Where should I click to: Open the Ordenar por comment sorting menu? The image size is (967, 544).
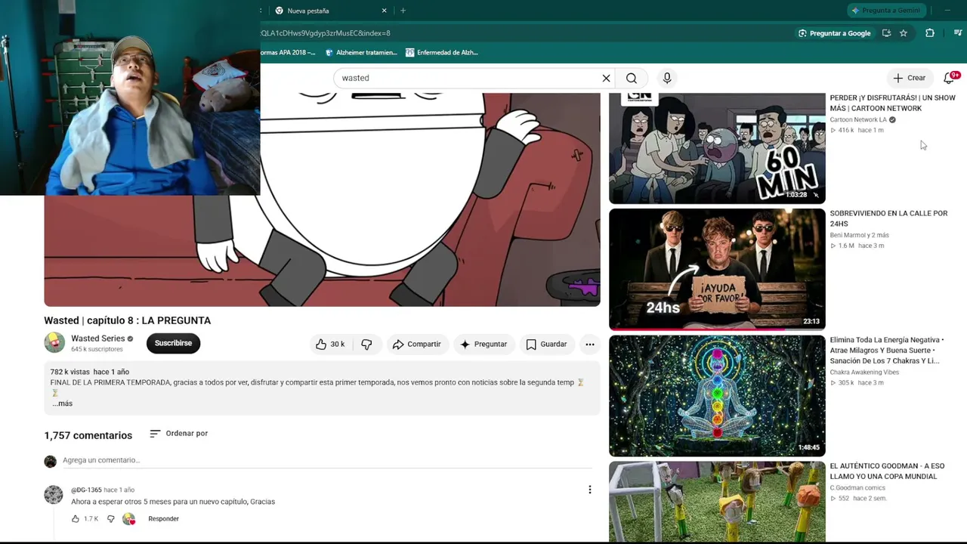(x=178, y=434)
